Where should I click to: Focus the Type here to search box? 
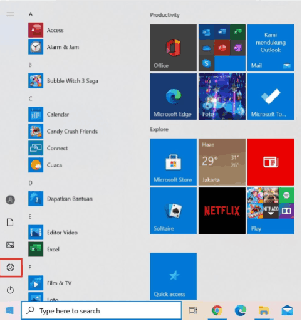pos(102,310)
